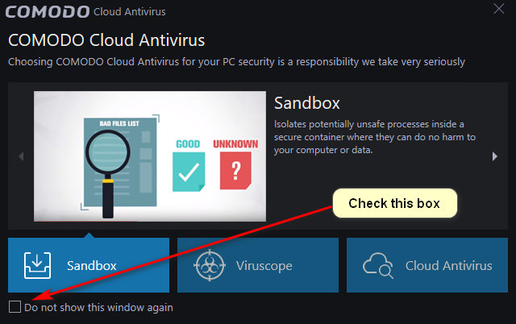Switch to the Viruscope tab
Screen dimensions: 516x324
(258, 265)
